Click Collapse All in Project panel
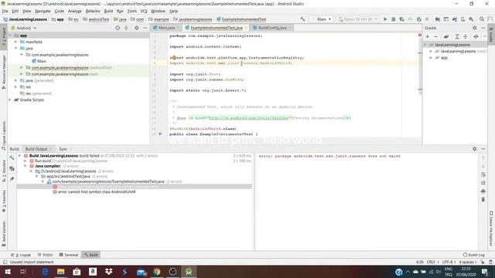 (x=126, y=28)
